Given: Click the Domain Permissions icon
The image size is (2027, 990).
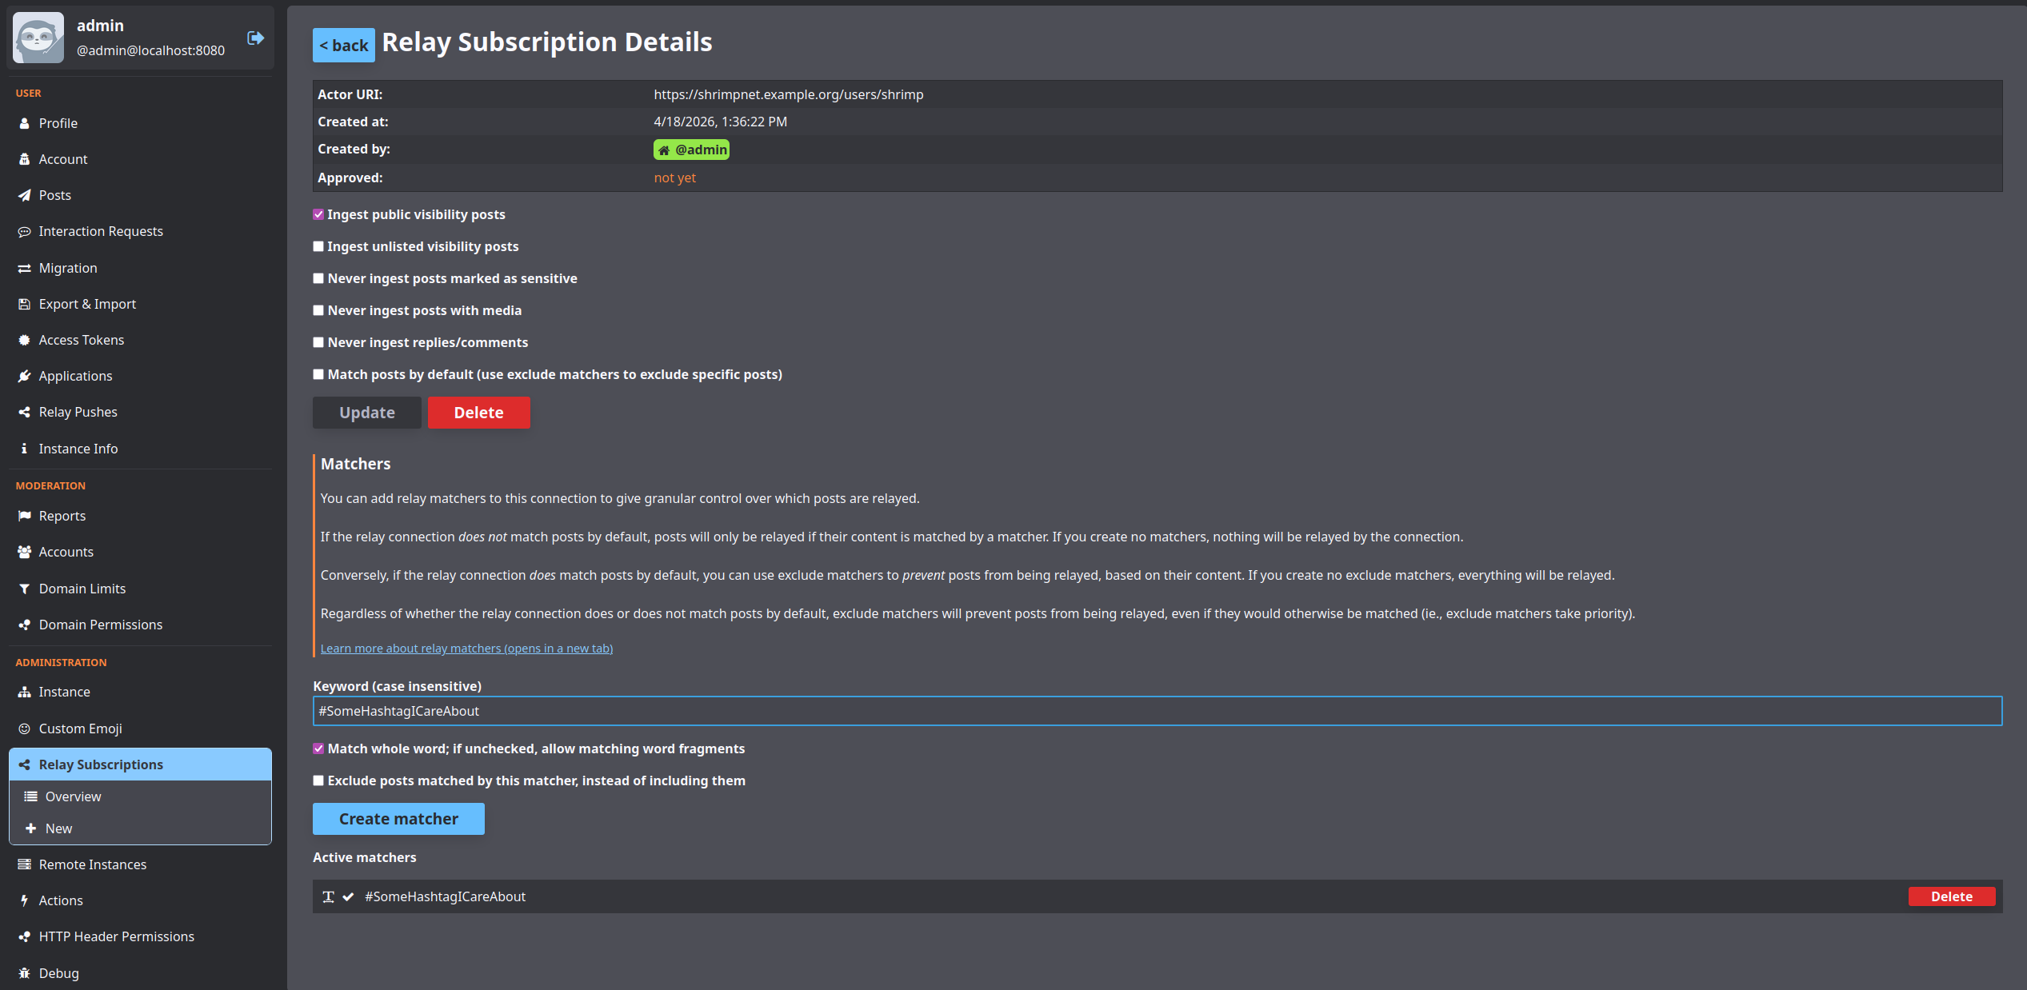Looking at the screenshot, I should pos(24,625).
